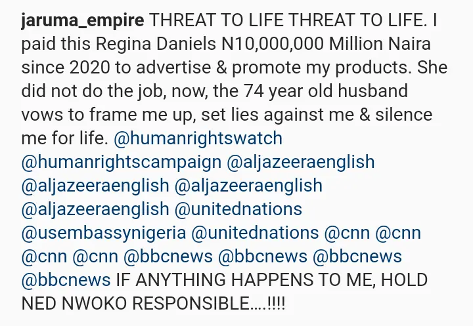
Task: Click the 'Regina Daniels' name in caption
Action: pos(156,44)
